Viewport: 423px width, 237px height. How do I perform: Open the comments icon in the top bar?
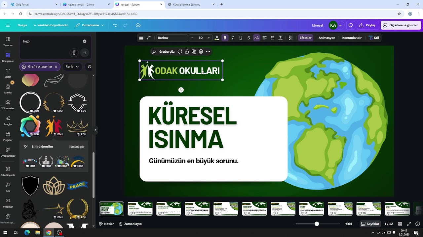351,25
